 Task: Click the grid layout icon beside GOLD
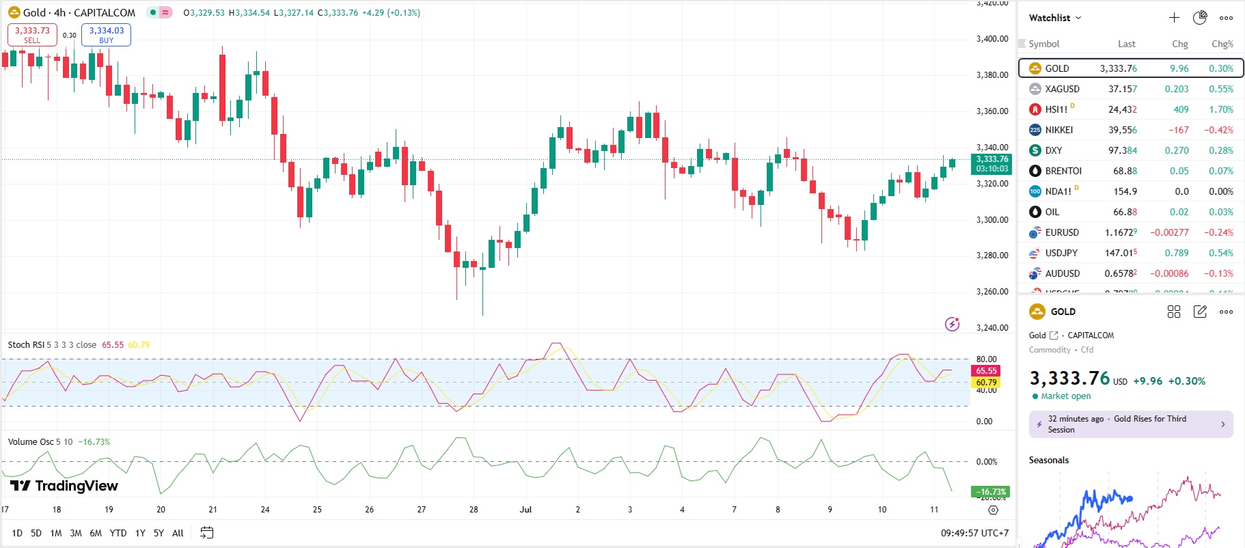click(x=1174, y=312)
